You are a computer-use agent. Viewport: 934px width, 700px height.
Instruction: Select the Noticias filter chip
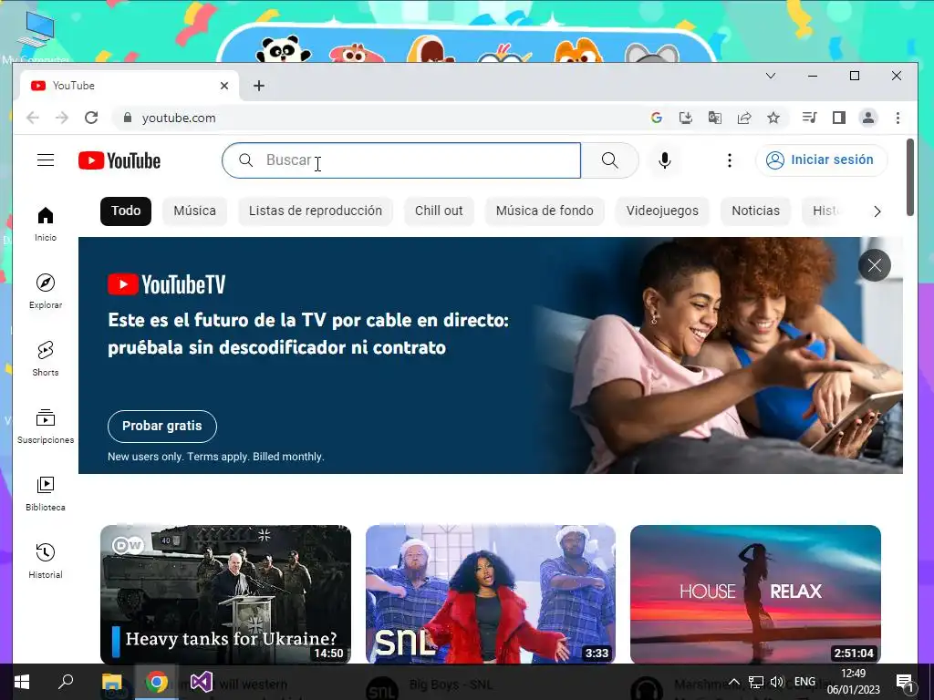[x=755, y=211]
